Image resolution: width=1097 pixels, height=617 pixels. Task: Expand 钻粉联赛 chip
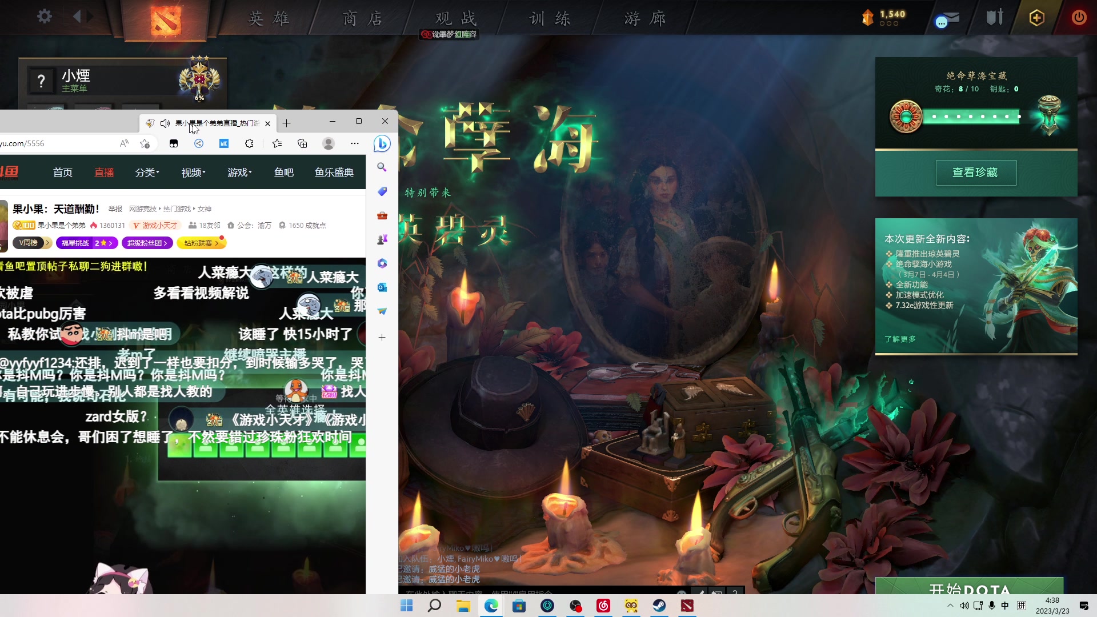[x=201, y=243]
